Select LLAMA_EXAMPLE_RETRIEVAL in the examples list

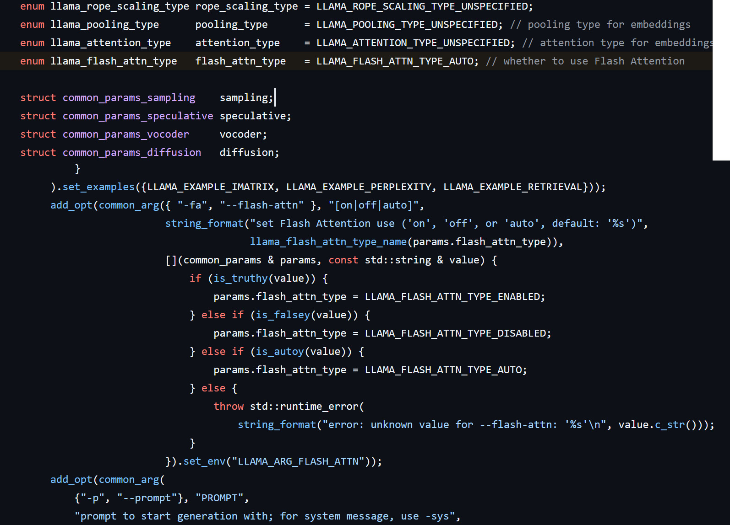pyautogui.click(x=513, y=187)
